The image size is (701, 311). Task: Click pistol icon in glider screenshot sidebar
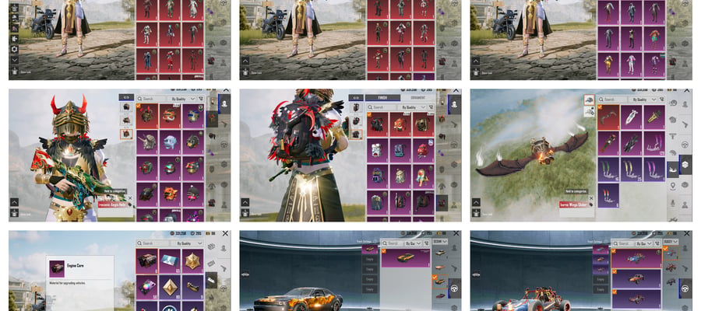pyautogui.click(x=685, y=124)
